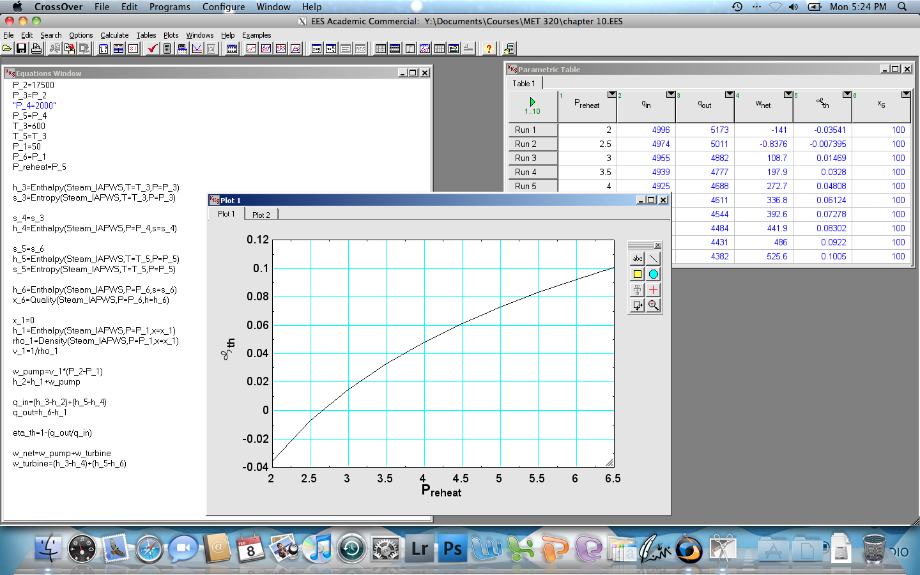
Task: Click the floppy disk Save icon
Action: click(21, 49)
